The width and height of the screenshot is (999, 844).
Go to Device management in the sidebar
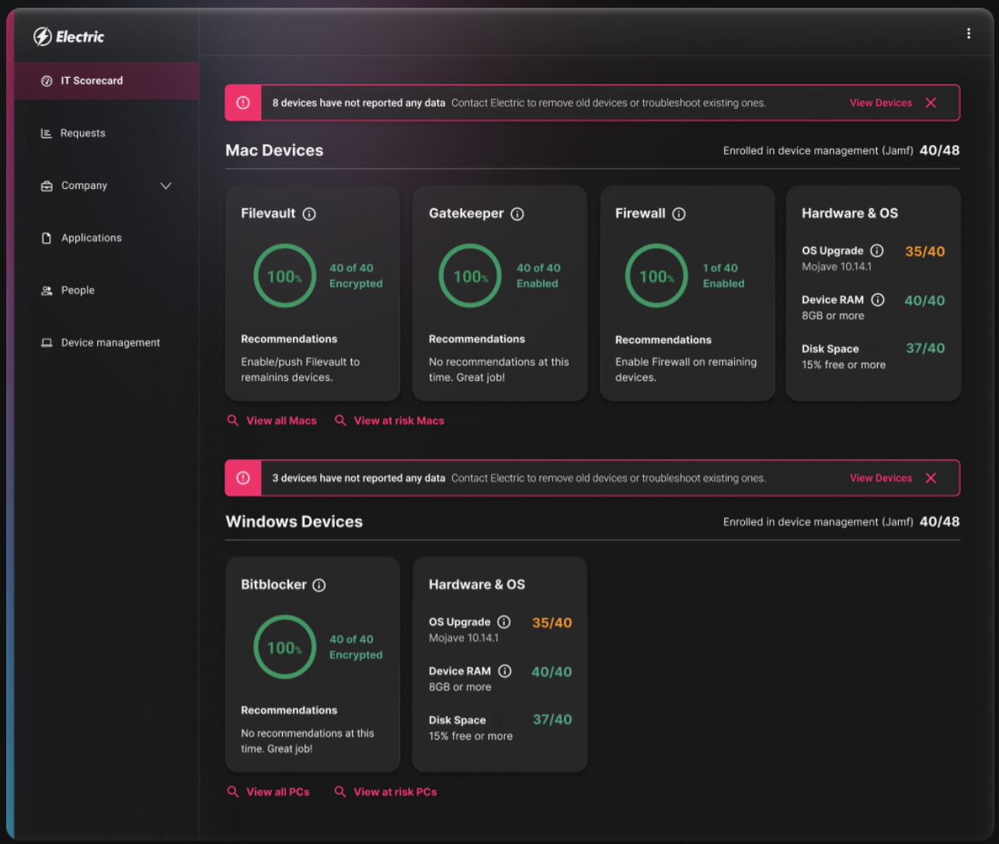[x=110, y=342]
